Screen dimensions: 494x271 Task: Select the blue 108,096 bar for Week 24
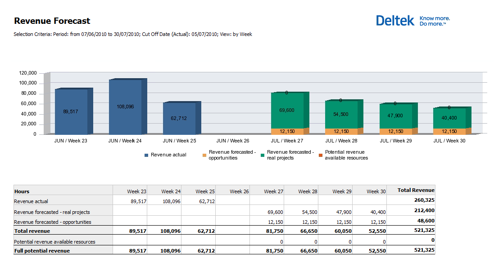click(x=125, y=107)
